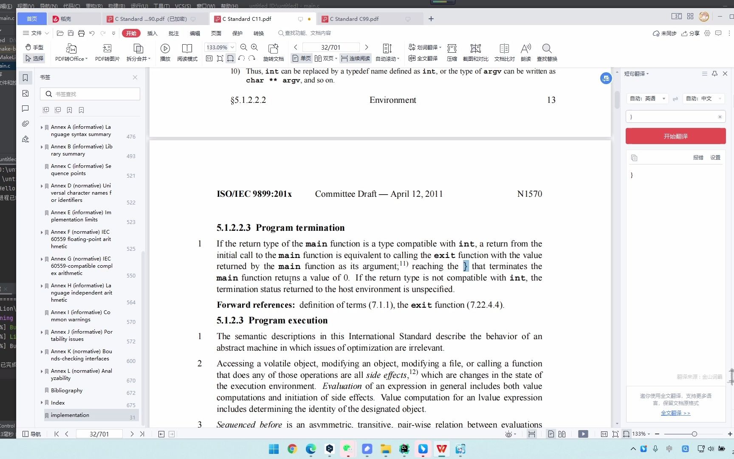Image resolution: width=734 pixels, height=459 pixels.
Task: Expand Annex A bookmark
Action: tap(42, 127)
